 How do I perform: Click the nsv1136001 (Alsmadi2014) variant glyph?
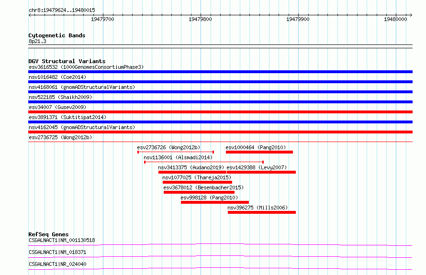[x=204, y=162]
